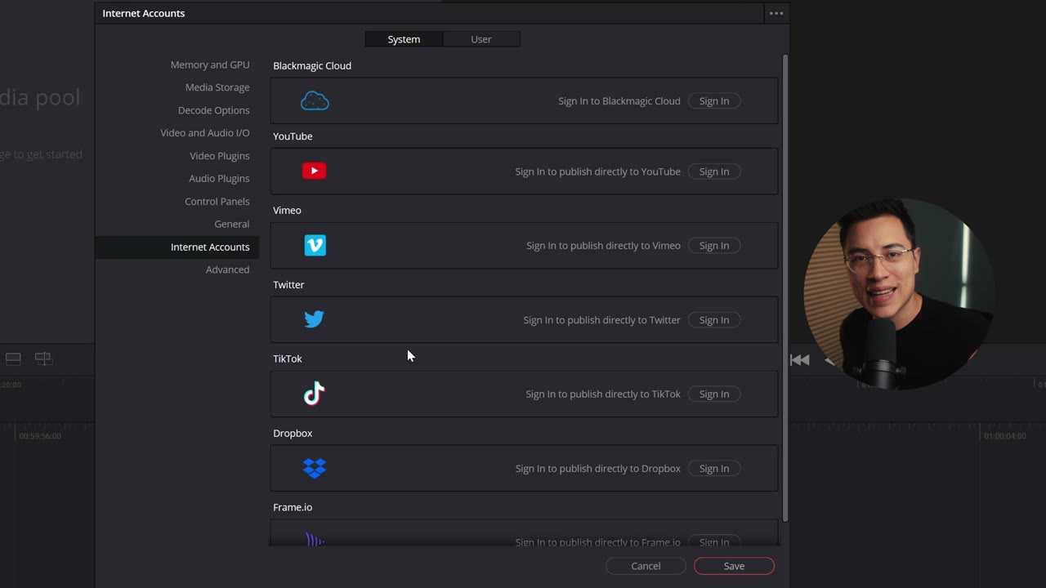Select General in the sidebar
1046x588 pixels.
click(232, 224)
